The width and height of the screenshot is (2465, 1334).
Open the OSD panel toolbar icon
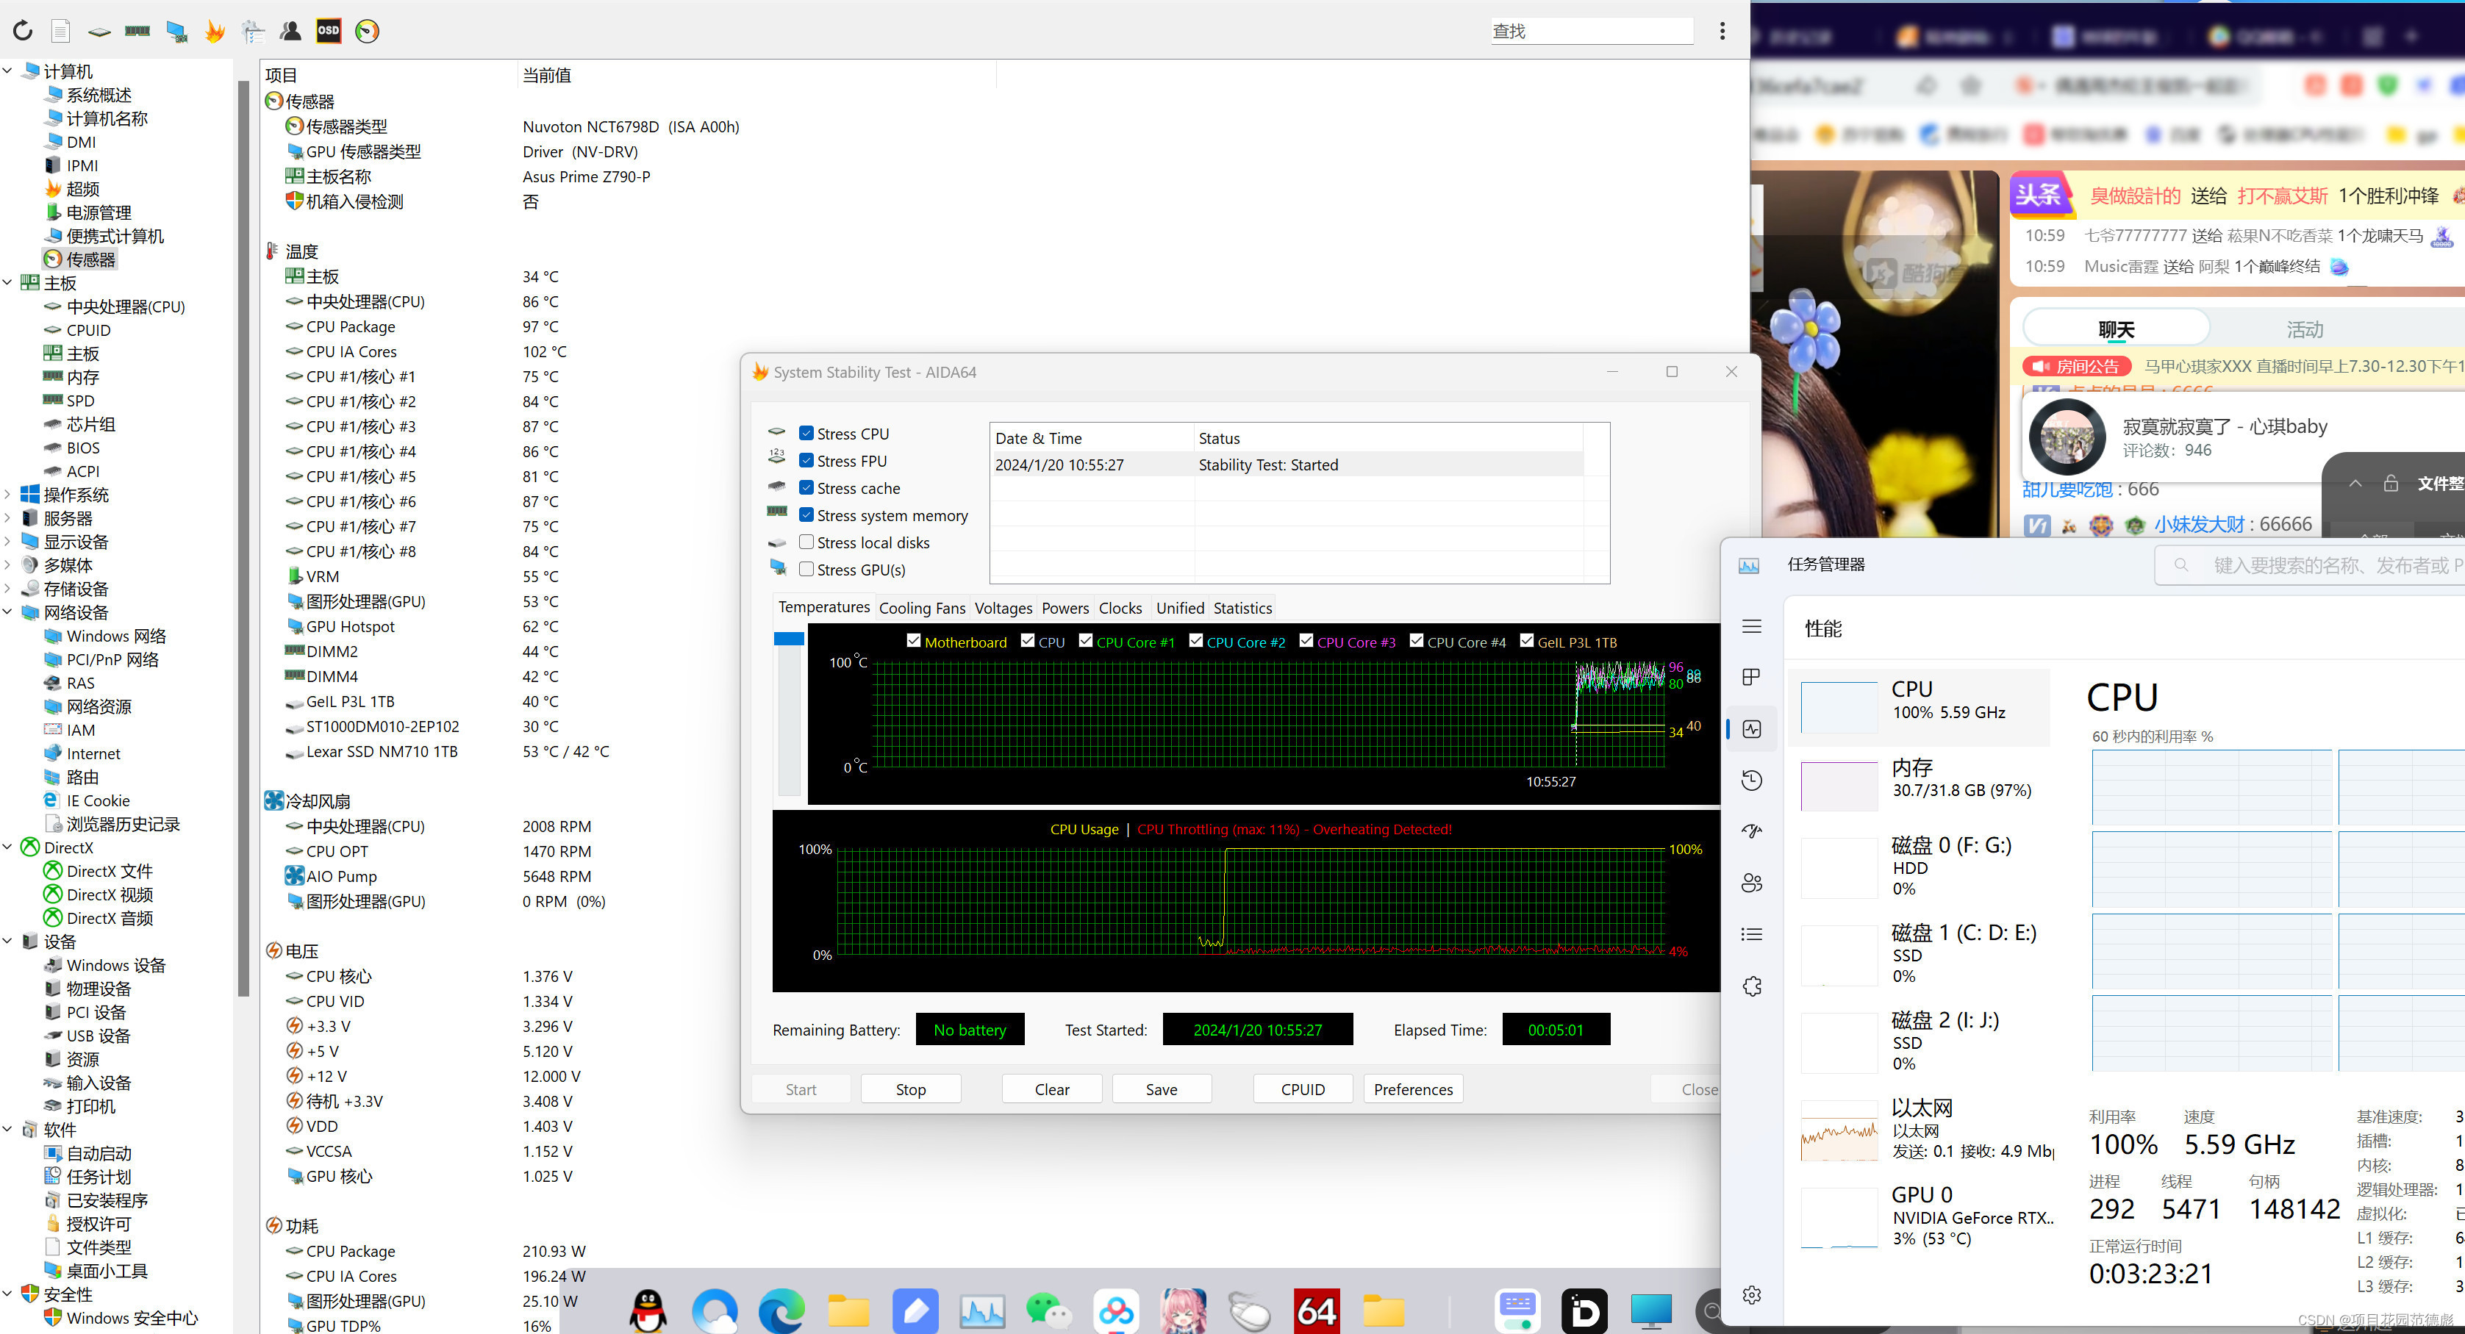[328, 32]
